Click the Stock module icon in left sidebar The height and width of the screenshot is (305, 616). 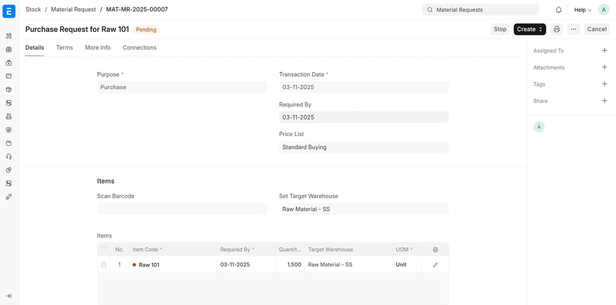pos(9,90)
